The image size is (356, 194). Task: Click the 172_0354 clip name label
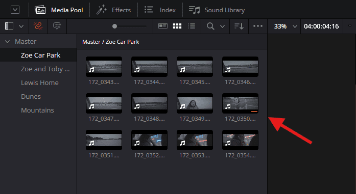pyautogui.click(x=240, y=155)
